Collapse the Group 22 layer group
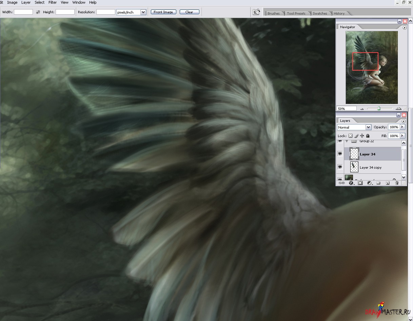 click(x=347, y=141)
